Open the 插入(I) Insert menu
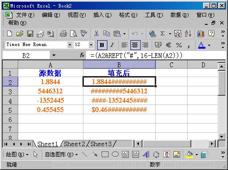The width and height of the screenshot is (228, 170). [x=102, y=15]
